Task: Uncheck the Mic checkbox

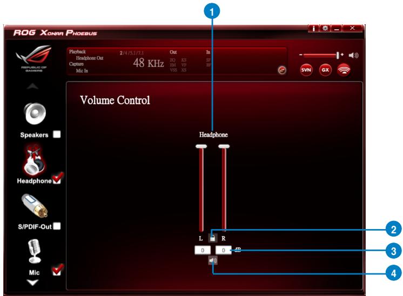Action: point(57,270)
